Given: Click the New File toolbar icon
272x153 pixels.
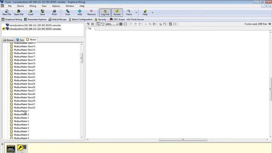Looking at the screenshot, I should point(7,12).
